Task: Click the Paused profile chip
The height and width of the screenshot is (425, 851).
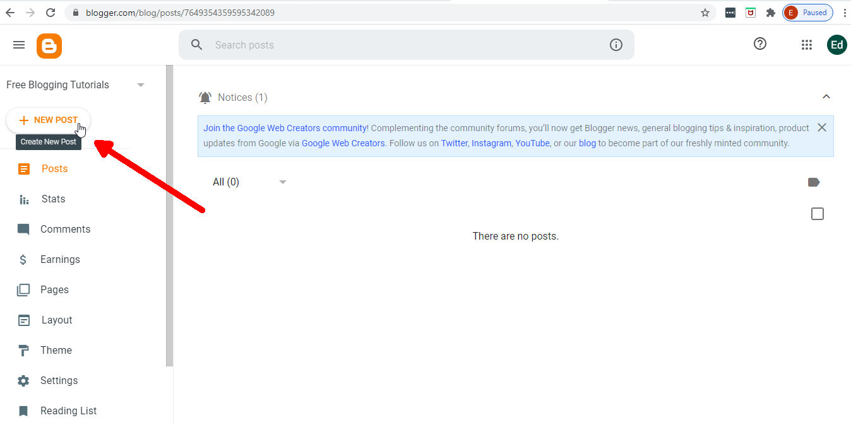Action: pyautogui.click(x=807, y=12)
